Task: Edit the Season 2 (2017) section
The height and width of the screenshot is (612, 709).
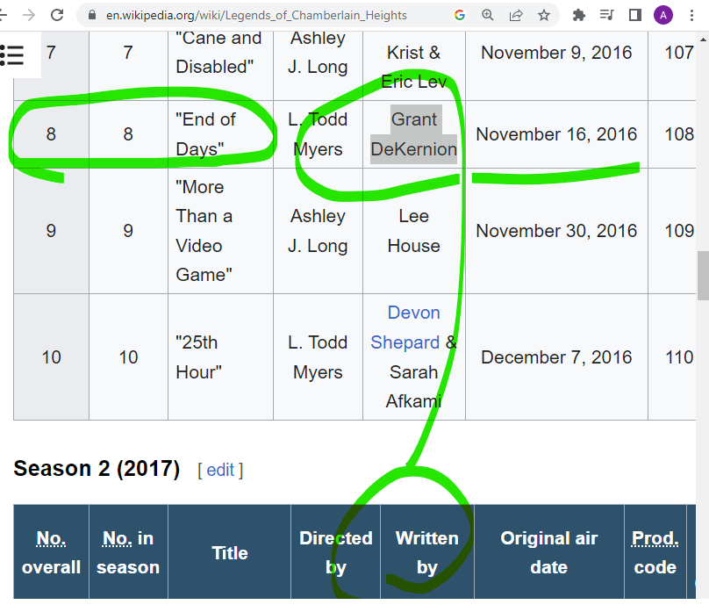Action: point(220,470)
